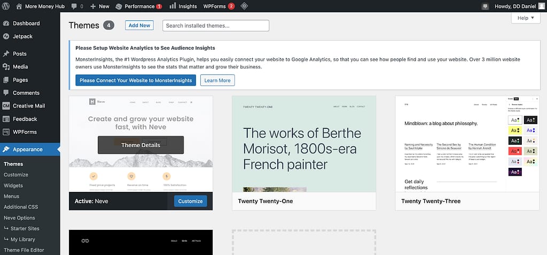
Task: Click Please Connect Your Website to MonsterInsights
Action: (x=136, y=80)
